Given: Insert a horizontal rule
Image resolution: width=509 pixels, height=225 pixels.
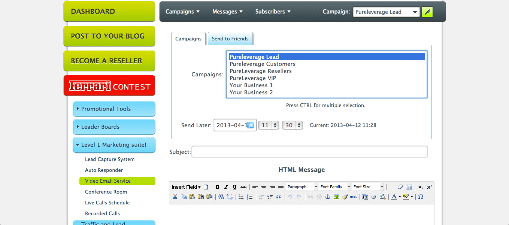Looking at the screenshot, I should pos(392,187).
